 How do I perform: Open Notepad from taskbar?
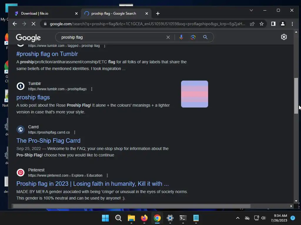click(x=196, y=218)
